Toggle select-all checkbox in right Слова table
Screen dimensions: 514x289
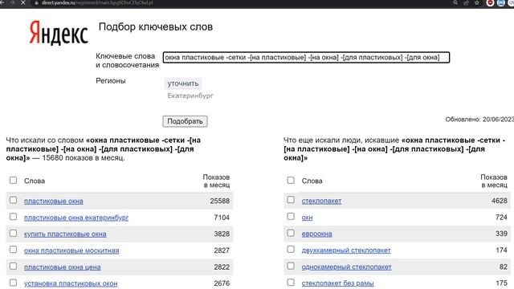(291, 180)
